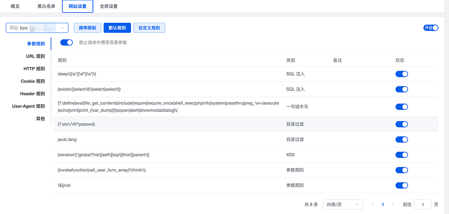Click the 备注 column header
This screenshot has width=449, height=214.
click(338, 61)
